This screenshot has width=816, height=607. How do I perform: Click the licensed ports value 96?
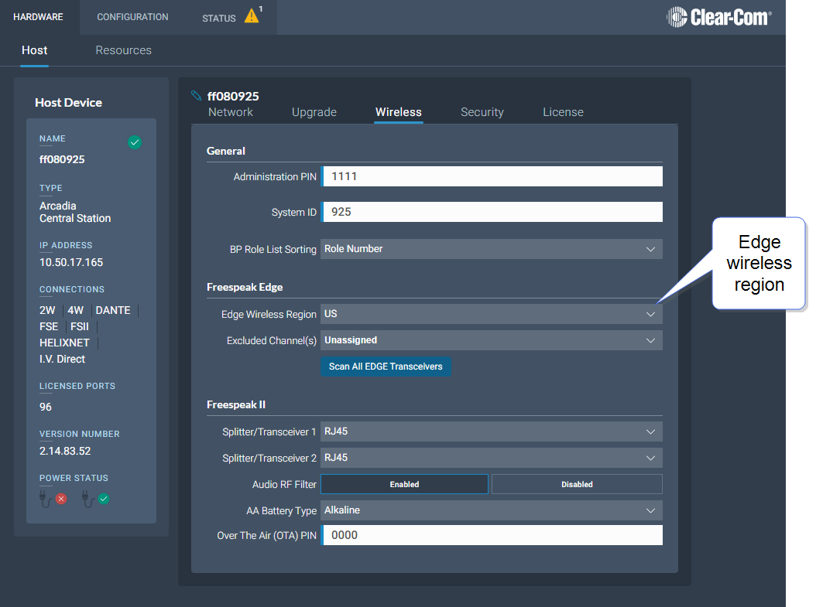pyautogui.click(x=46, y=407)
